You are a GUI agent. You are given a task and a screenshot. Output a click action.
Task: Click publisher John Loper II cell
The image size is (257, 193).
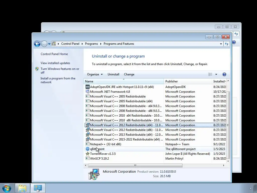click(188, 154)
